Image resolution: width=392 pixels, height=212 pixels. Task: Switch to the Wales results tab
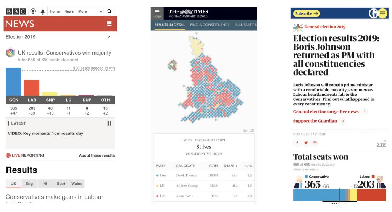coord(77,184)
